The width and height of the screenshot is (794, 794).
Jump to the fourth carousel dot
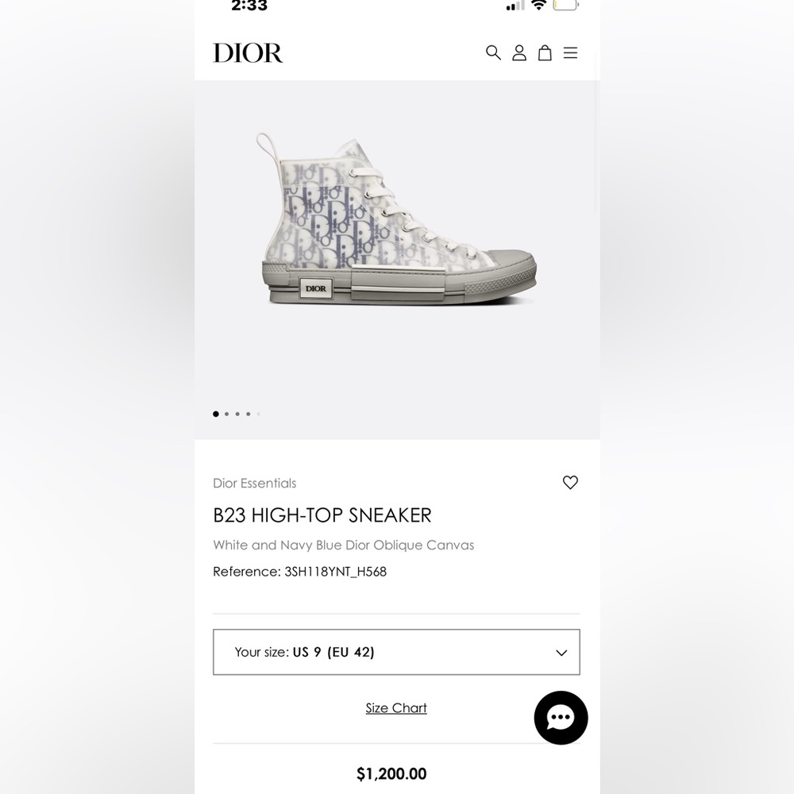click(248, 414)
